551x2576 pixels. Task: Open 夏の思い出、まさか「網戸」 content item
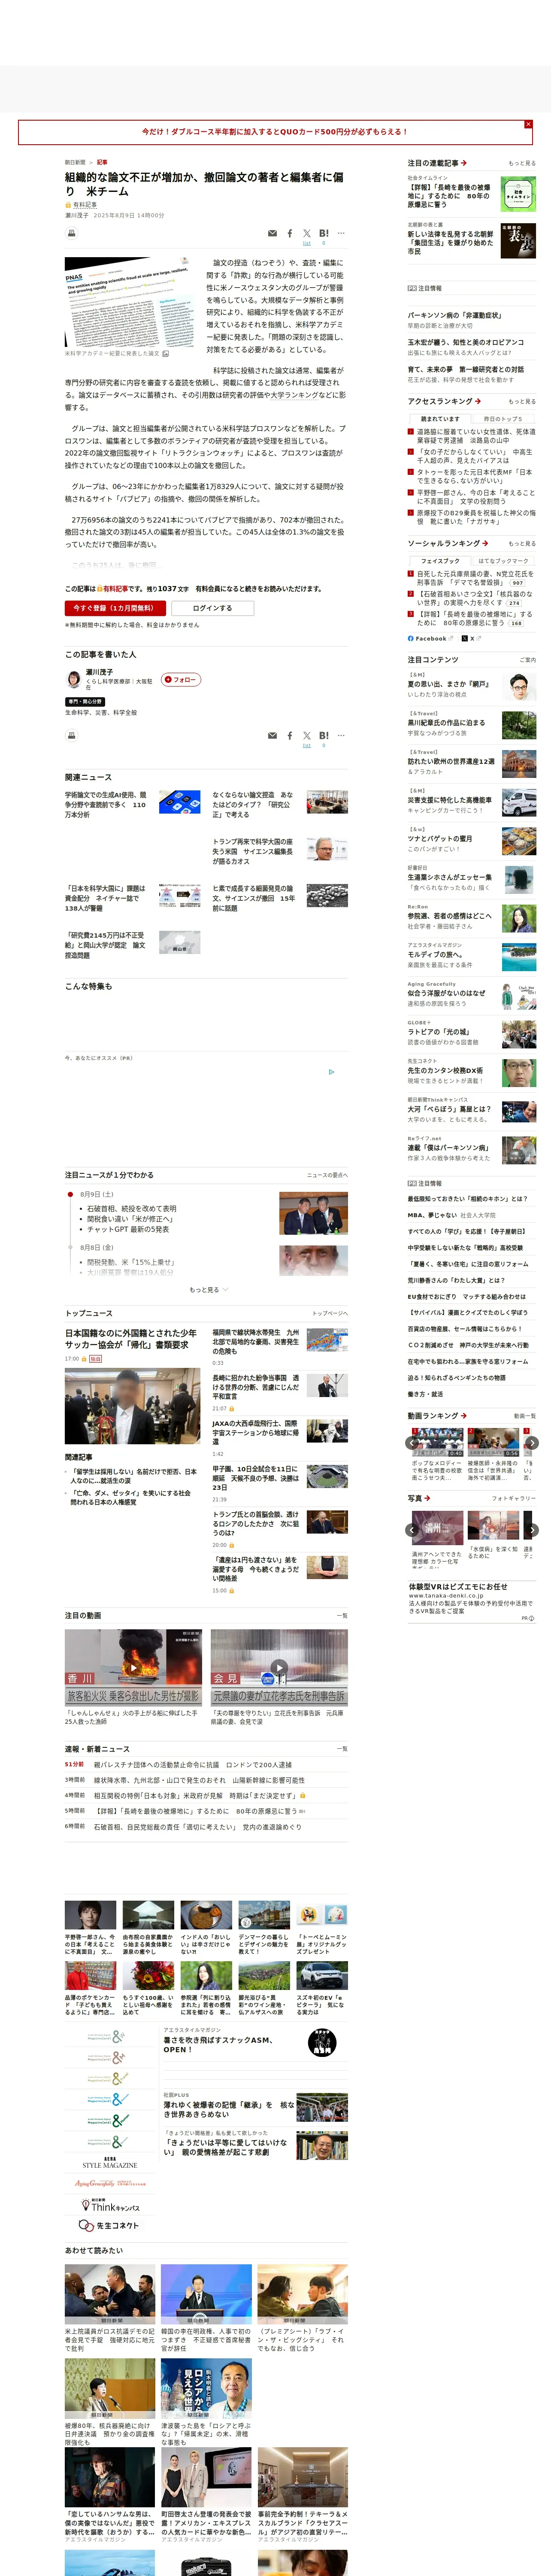coord(448,684)
